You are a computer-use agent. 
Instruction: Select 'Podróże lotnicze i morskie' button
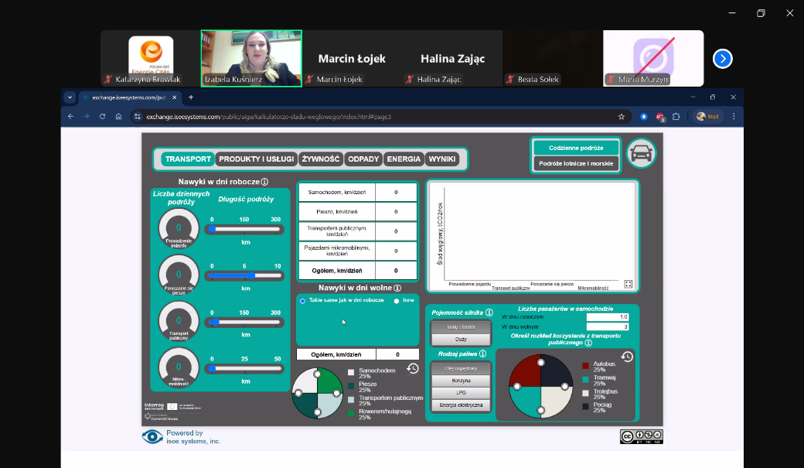pos(576,163)
